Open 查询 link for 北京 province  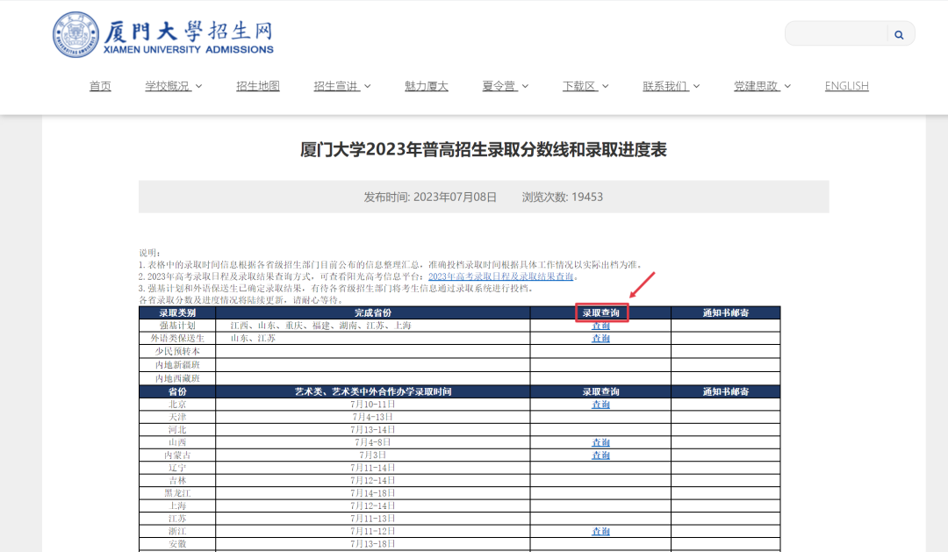pos(600,405)
